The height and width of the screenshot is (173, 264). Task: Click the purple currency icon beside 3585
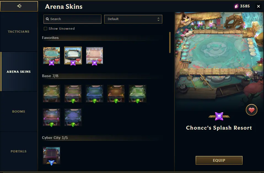[236, 6]
